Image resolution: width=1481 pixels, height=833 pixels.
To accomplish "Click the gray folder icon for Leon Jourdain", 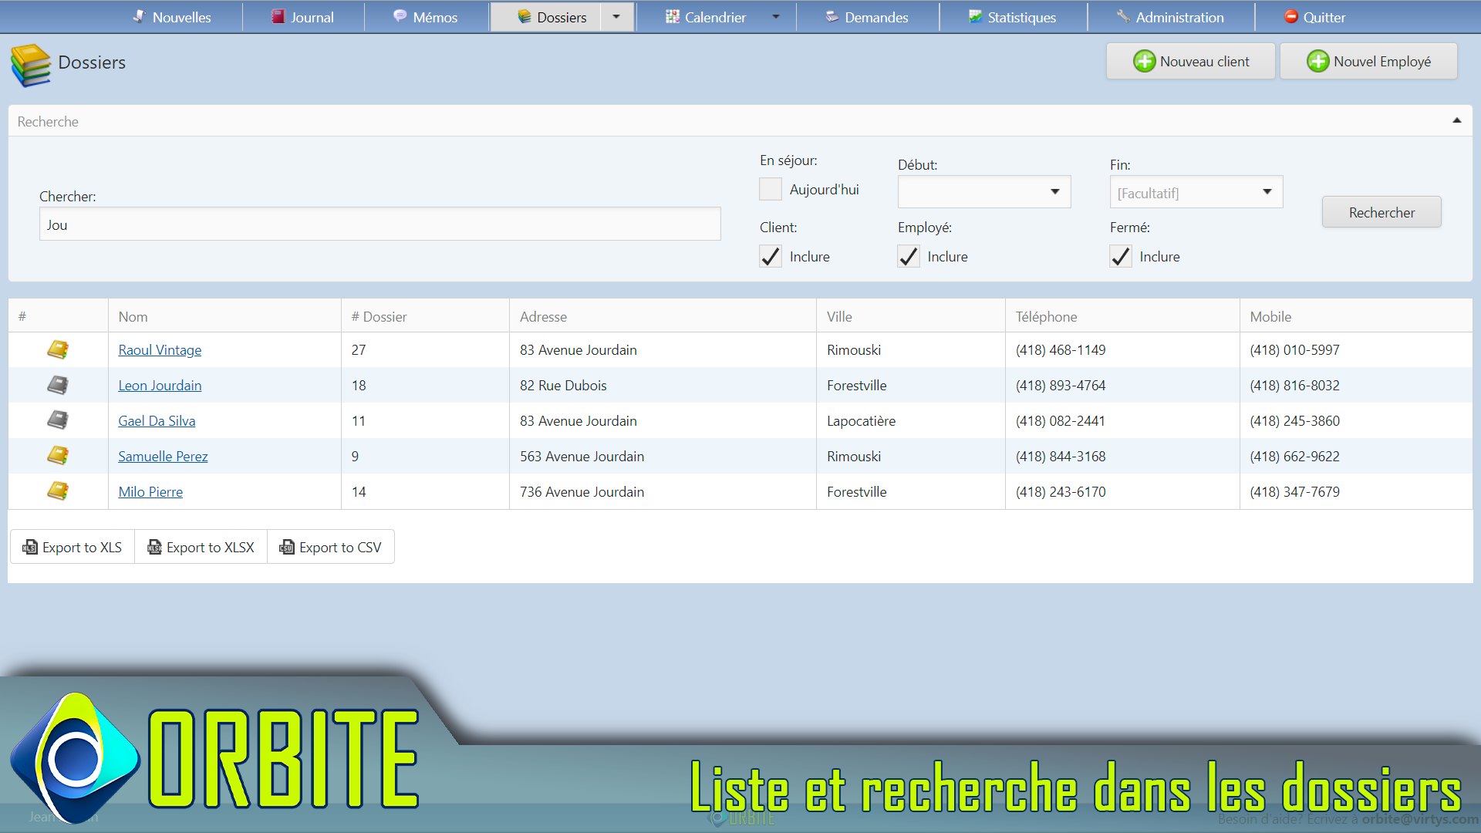I will [58, 385].
